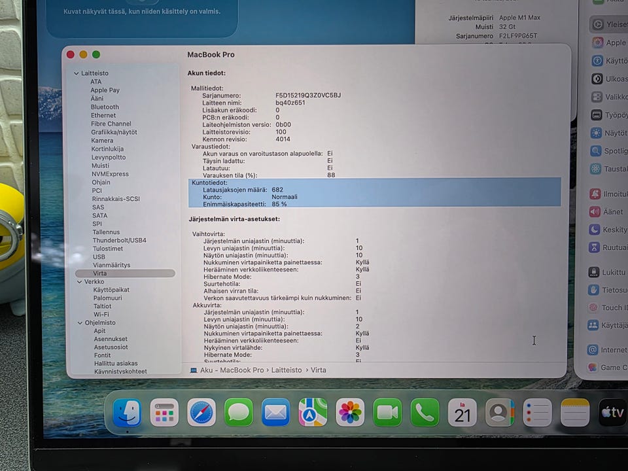Launch Safari from the Dock

201,413
